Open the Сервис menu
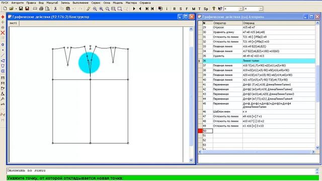Viewport: 322px width, 181px height. (96, 3)
